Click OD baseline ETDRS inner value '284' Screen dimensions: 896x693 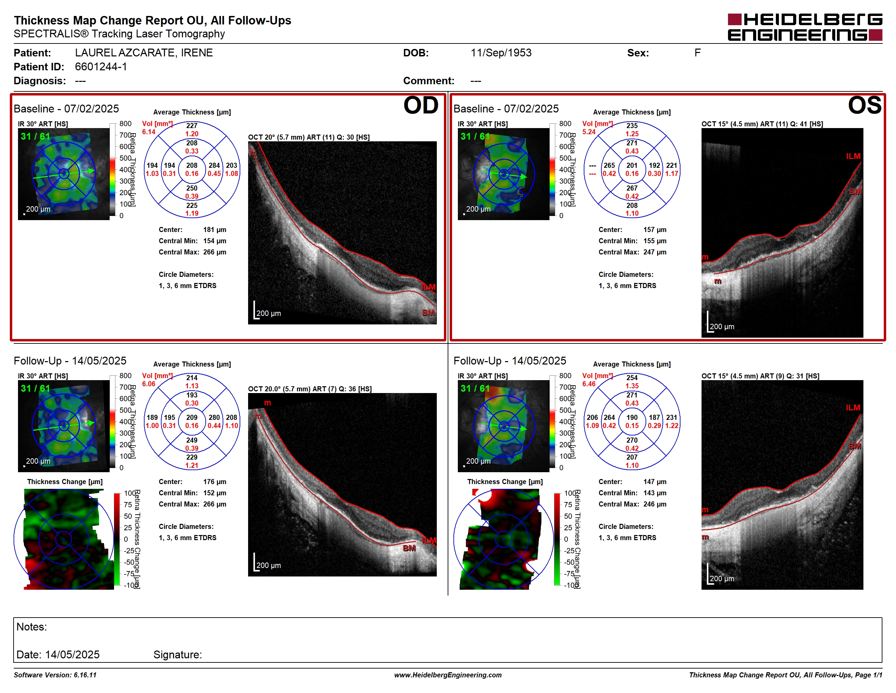pyautogui.click(x=214, y=165)
